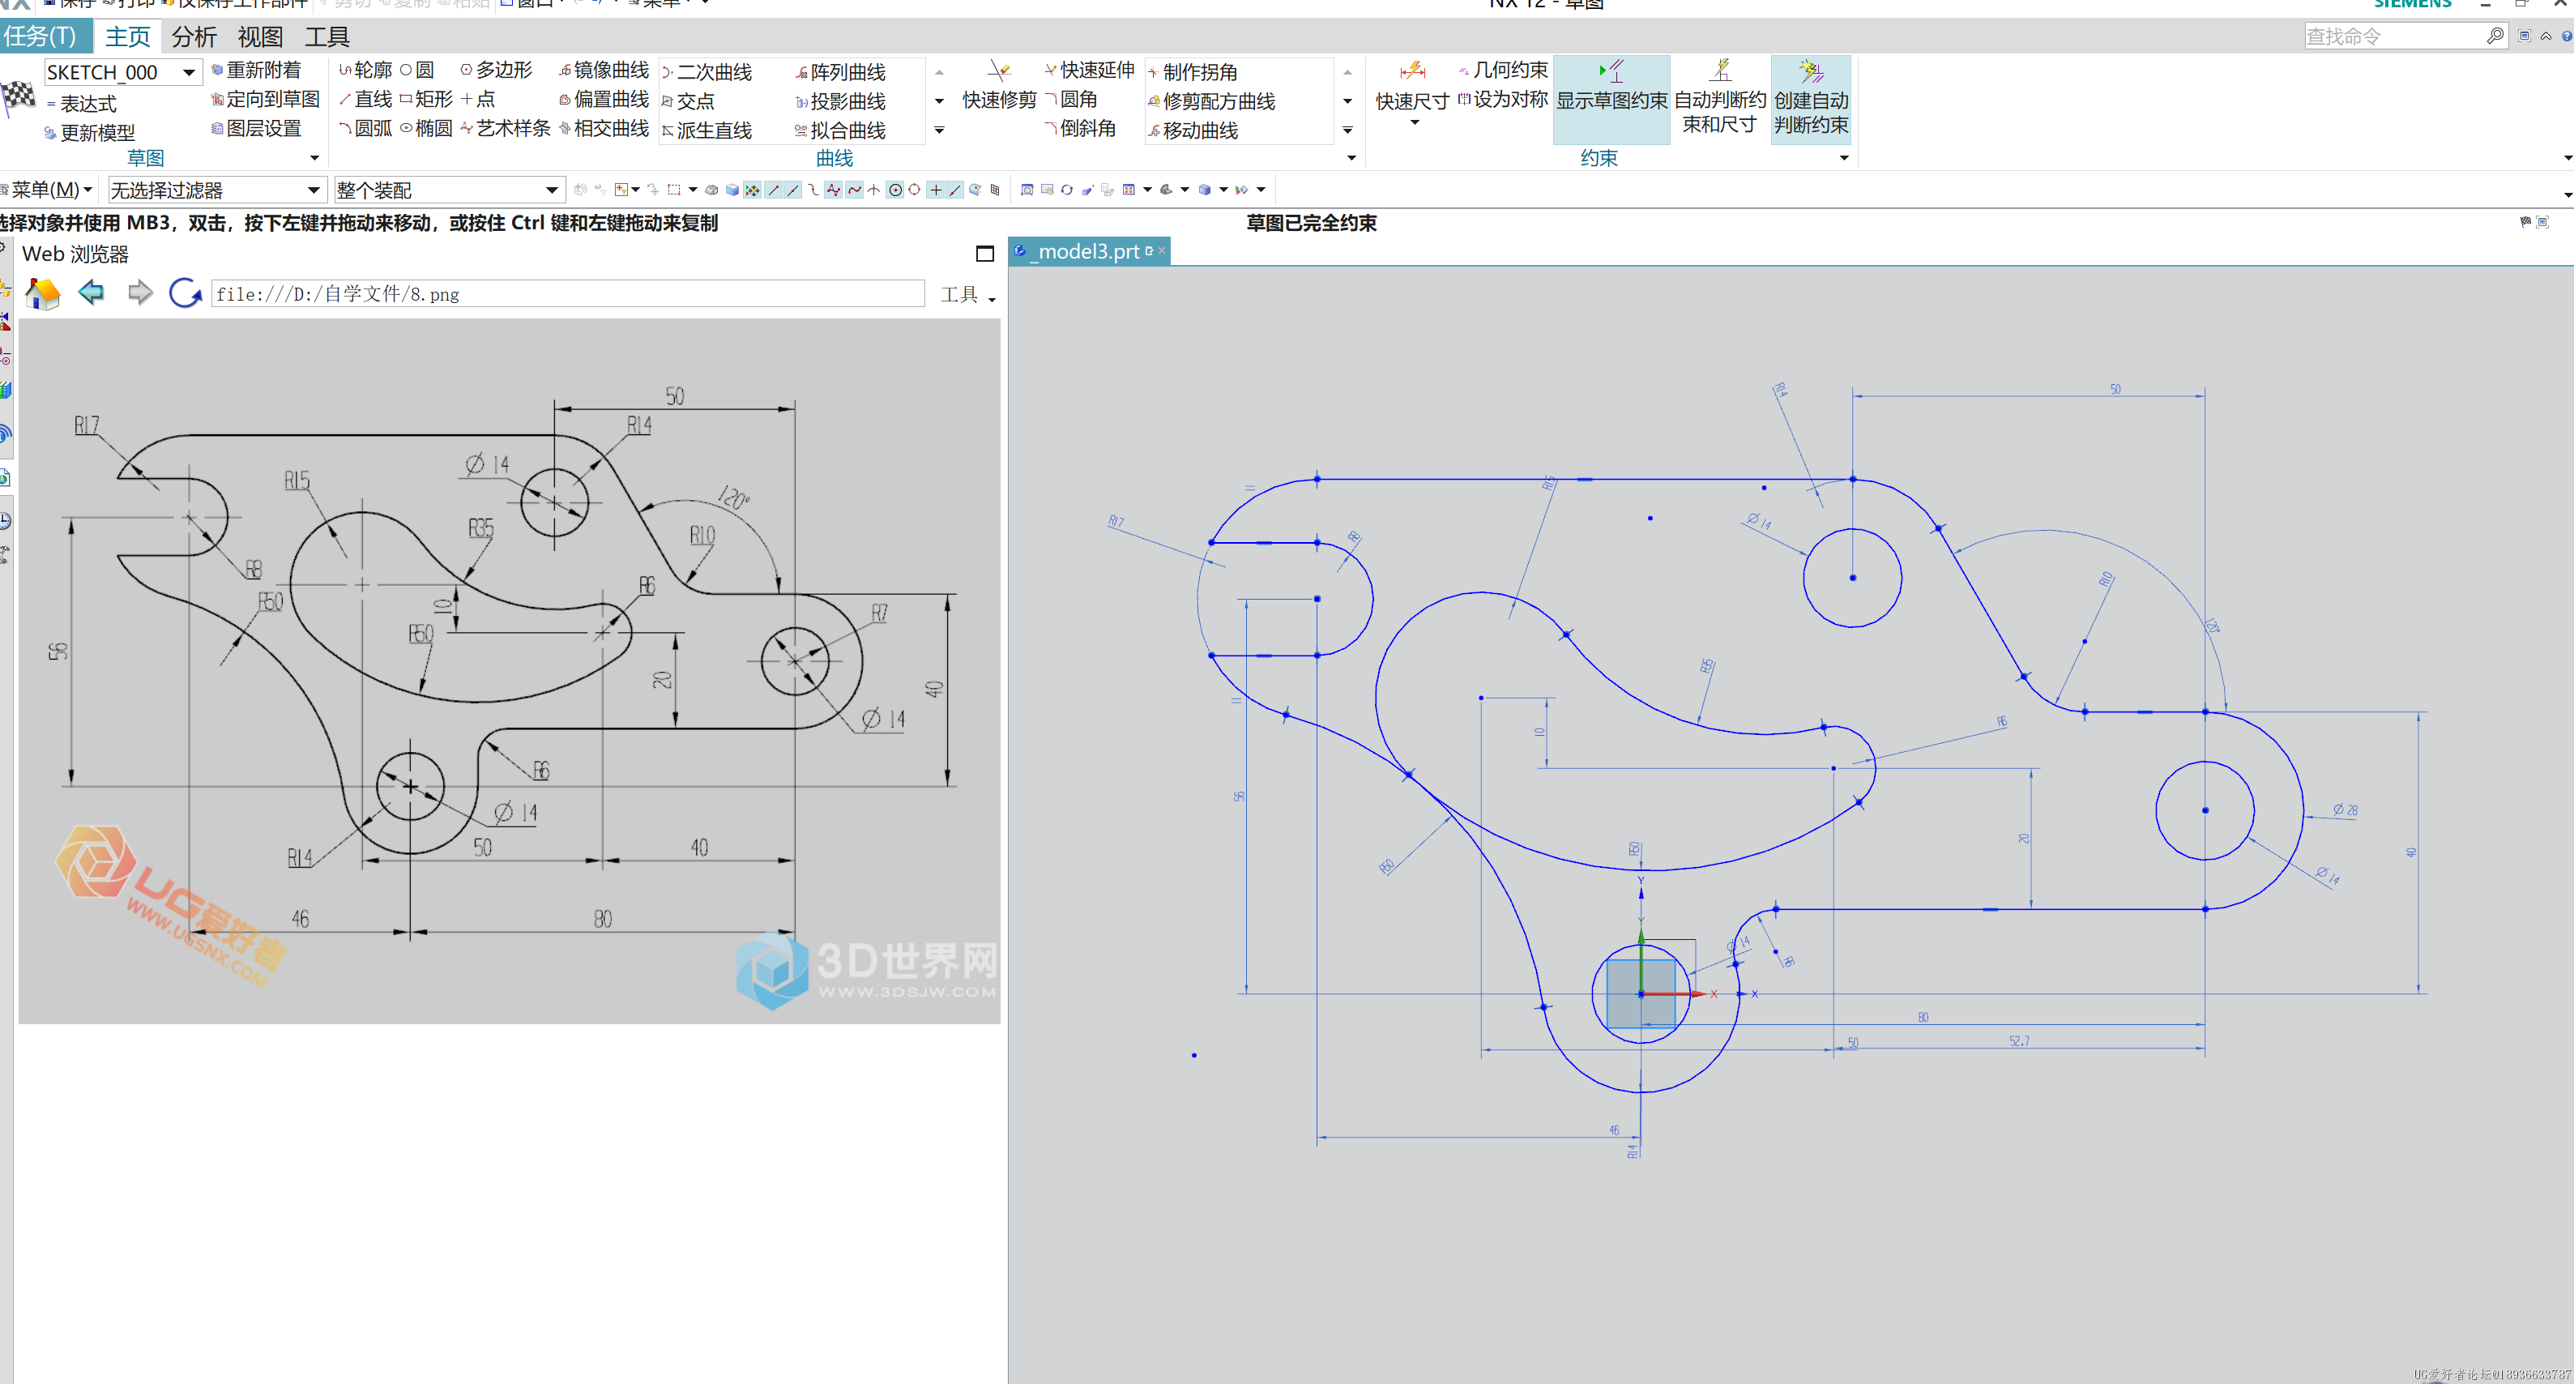Toggle enable snap point icon

point(753,190)
